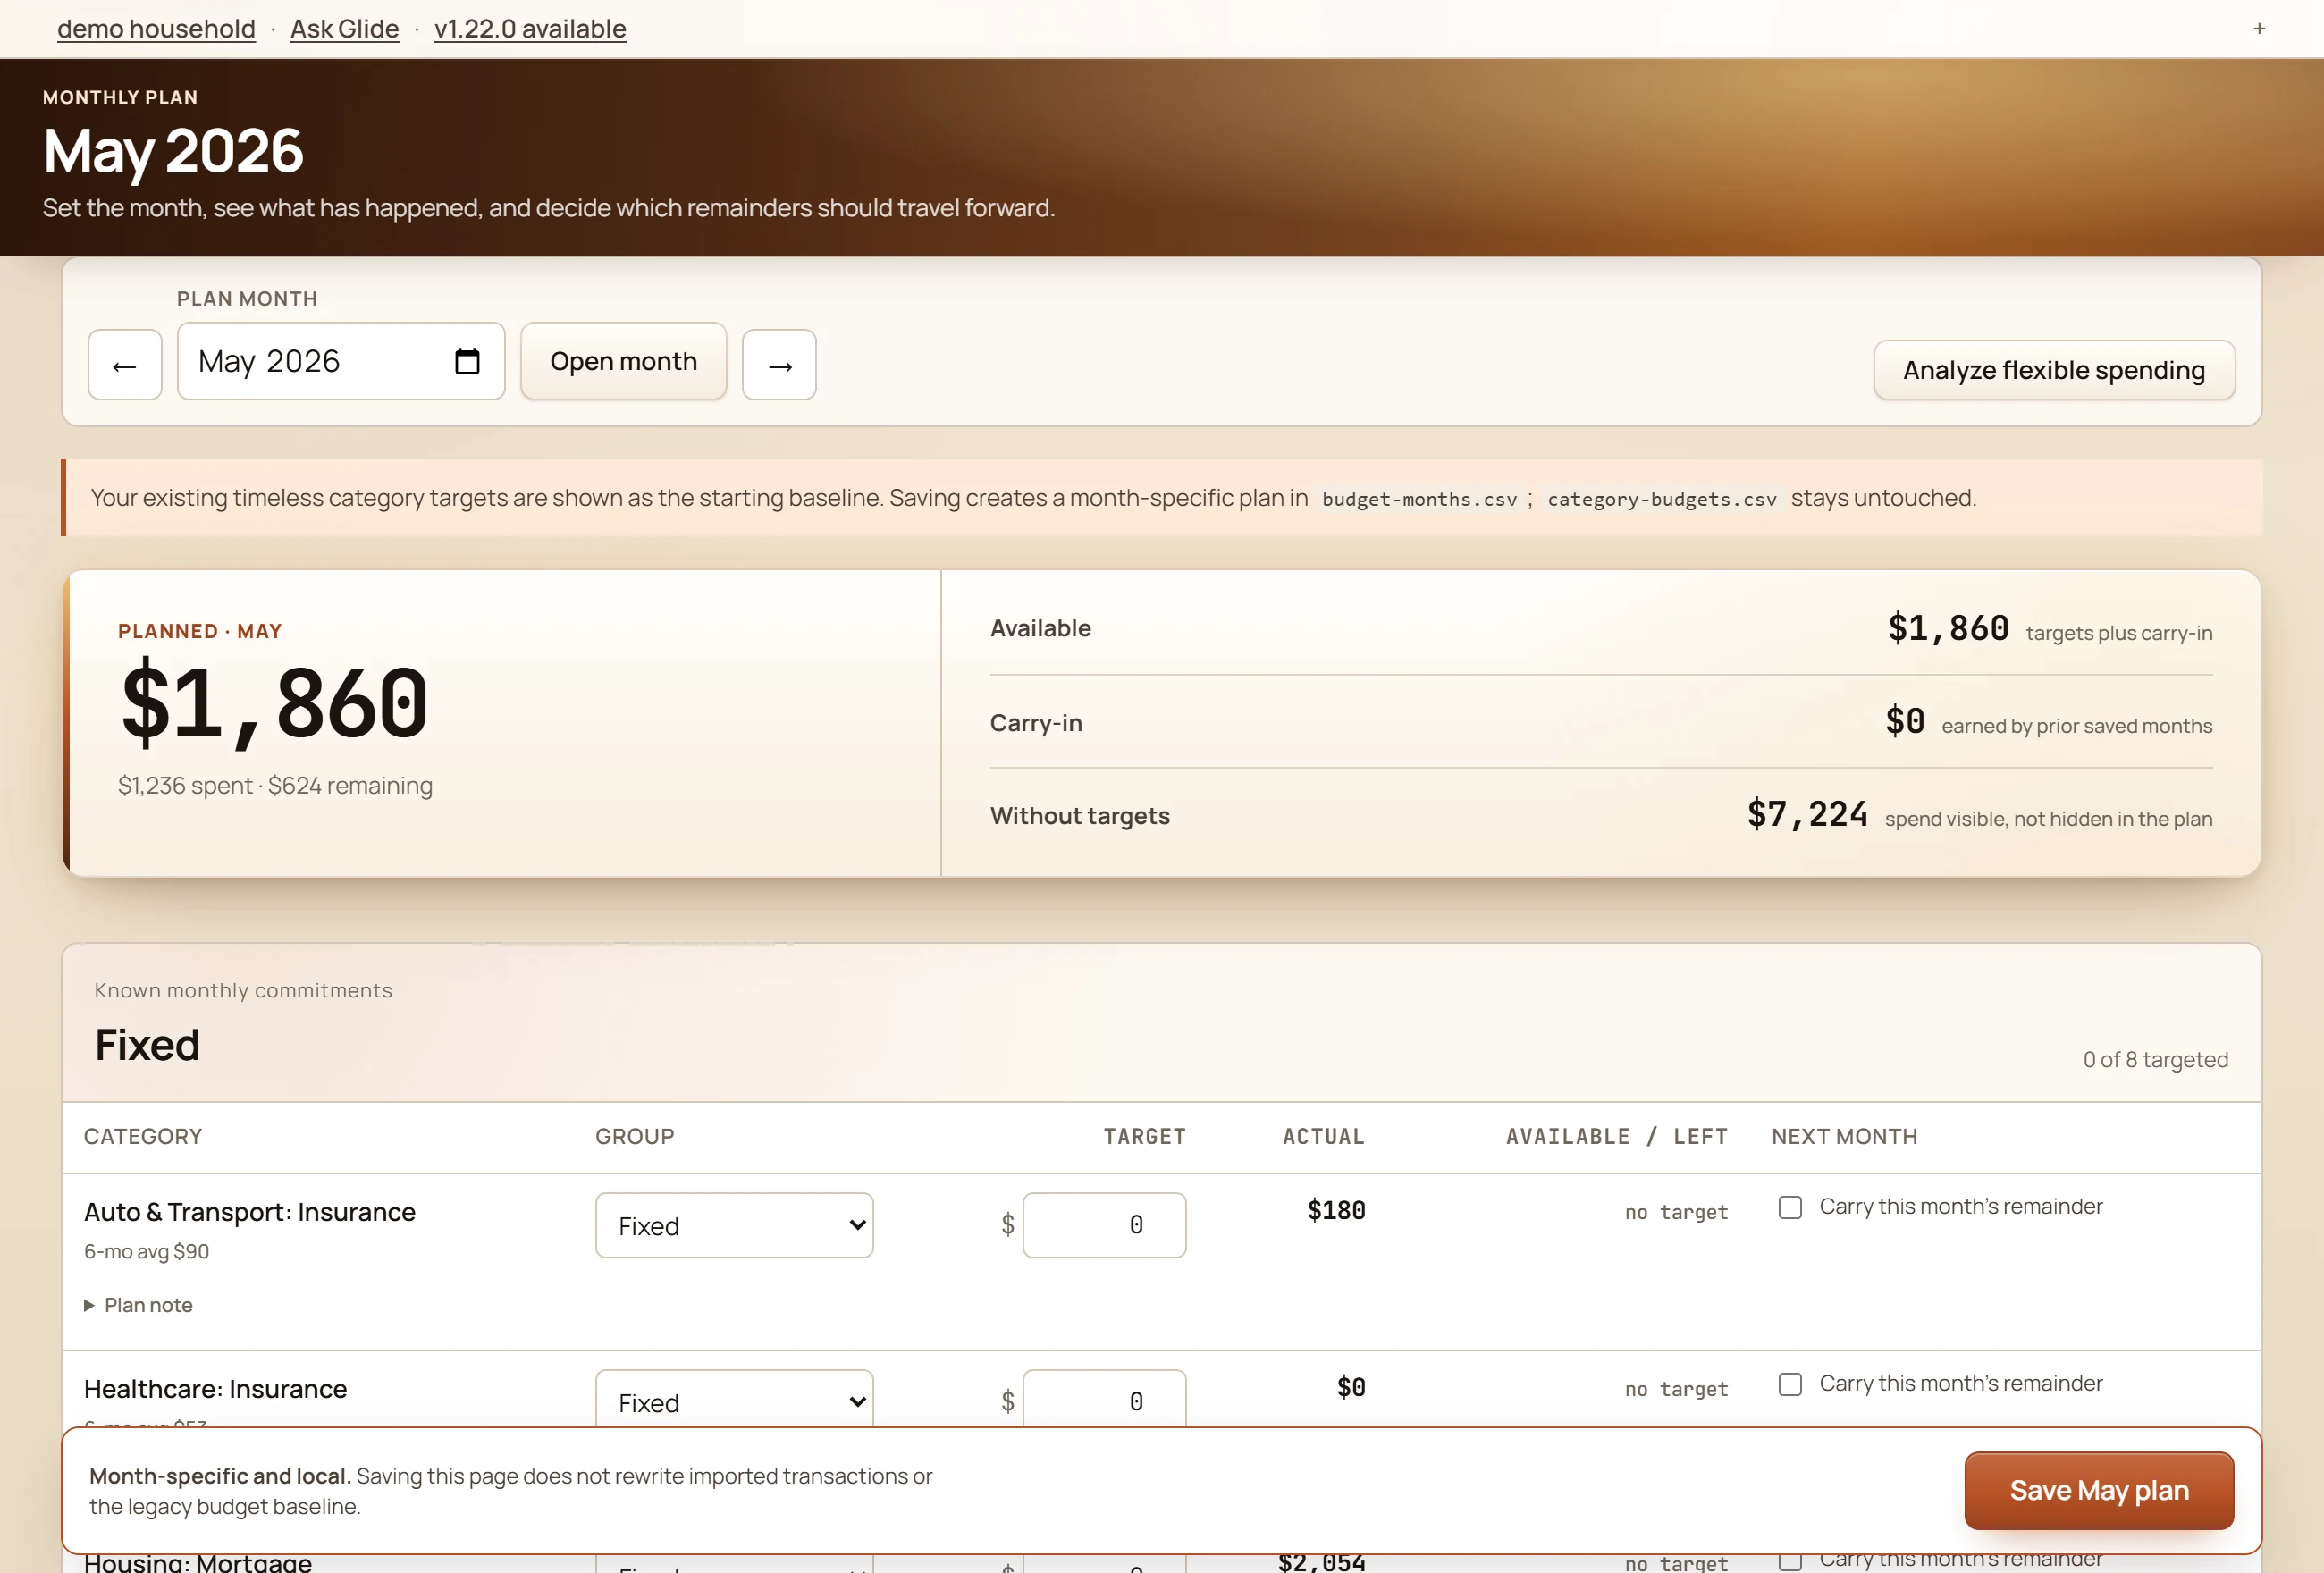
Task: Click the budget-months.csv filename
Action: click(1419, 499)
